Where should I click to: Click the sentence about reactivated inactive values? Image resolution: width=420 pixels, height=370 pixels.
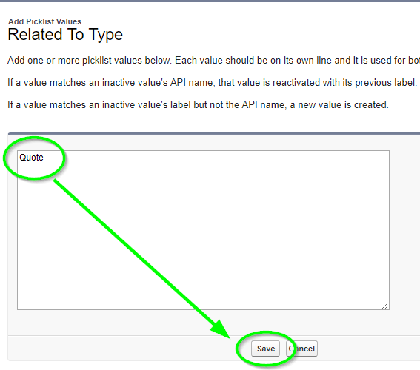pyautogui.click(x=212, y=83)
